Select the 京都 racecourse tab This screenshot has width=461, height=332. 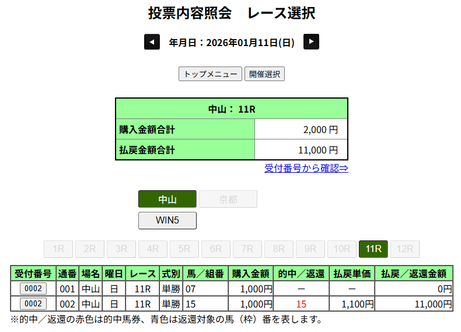[228, 199]
